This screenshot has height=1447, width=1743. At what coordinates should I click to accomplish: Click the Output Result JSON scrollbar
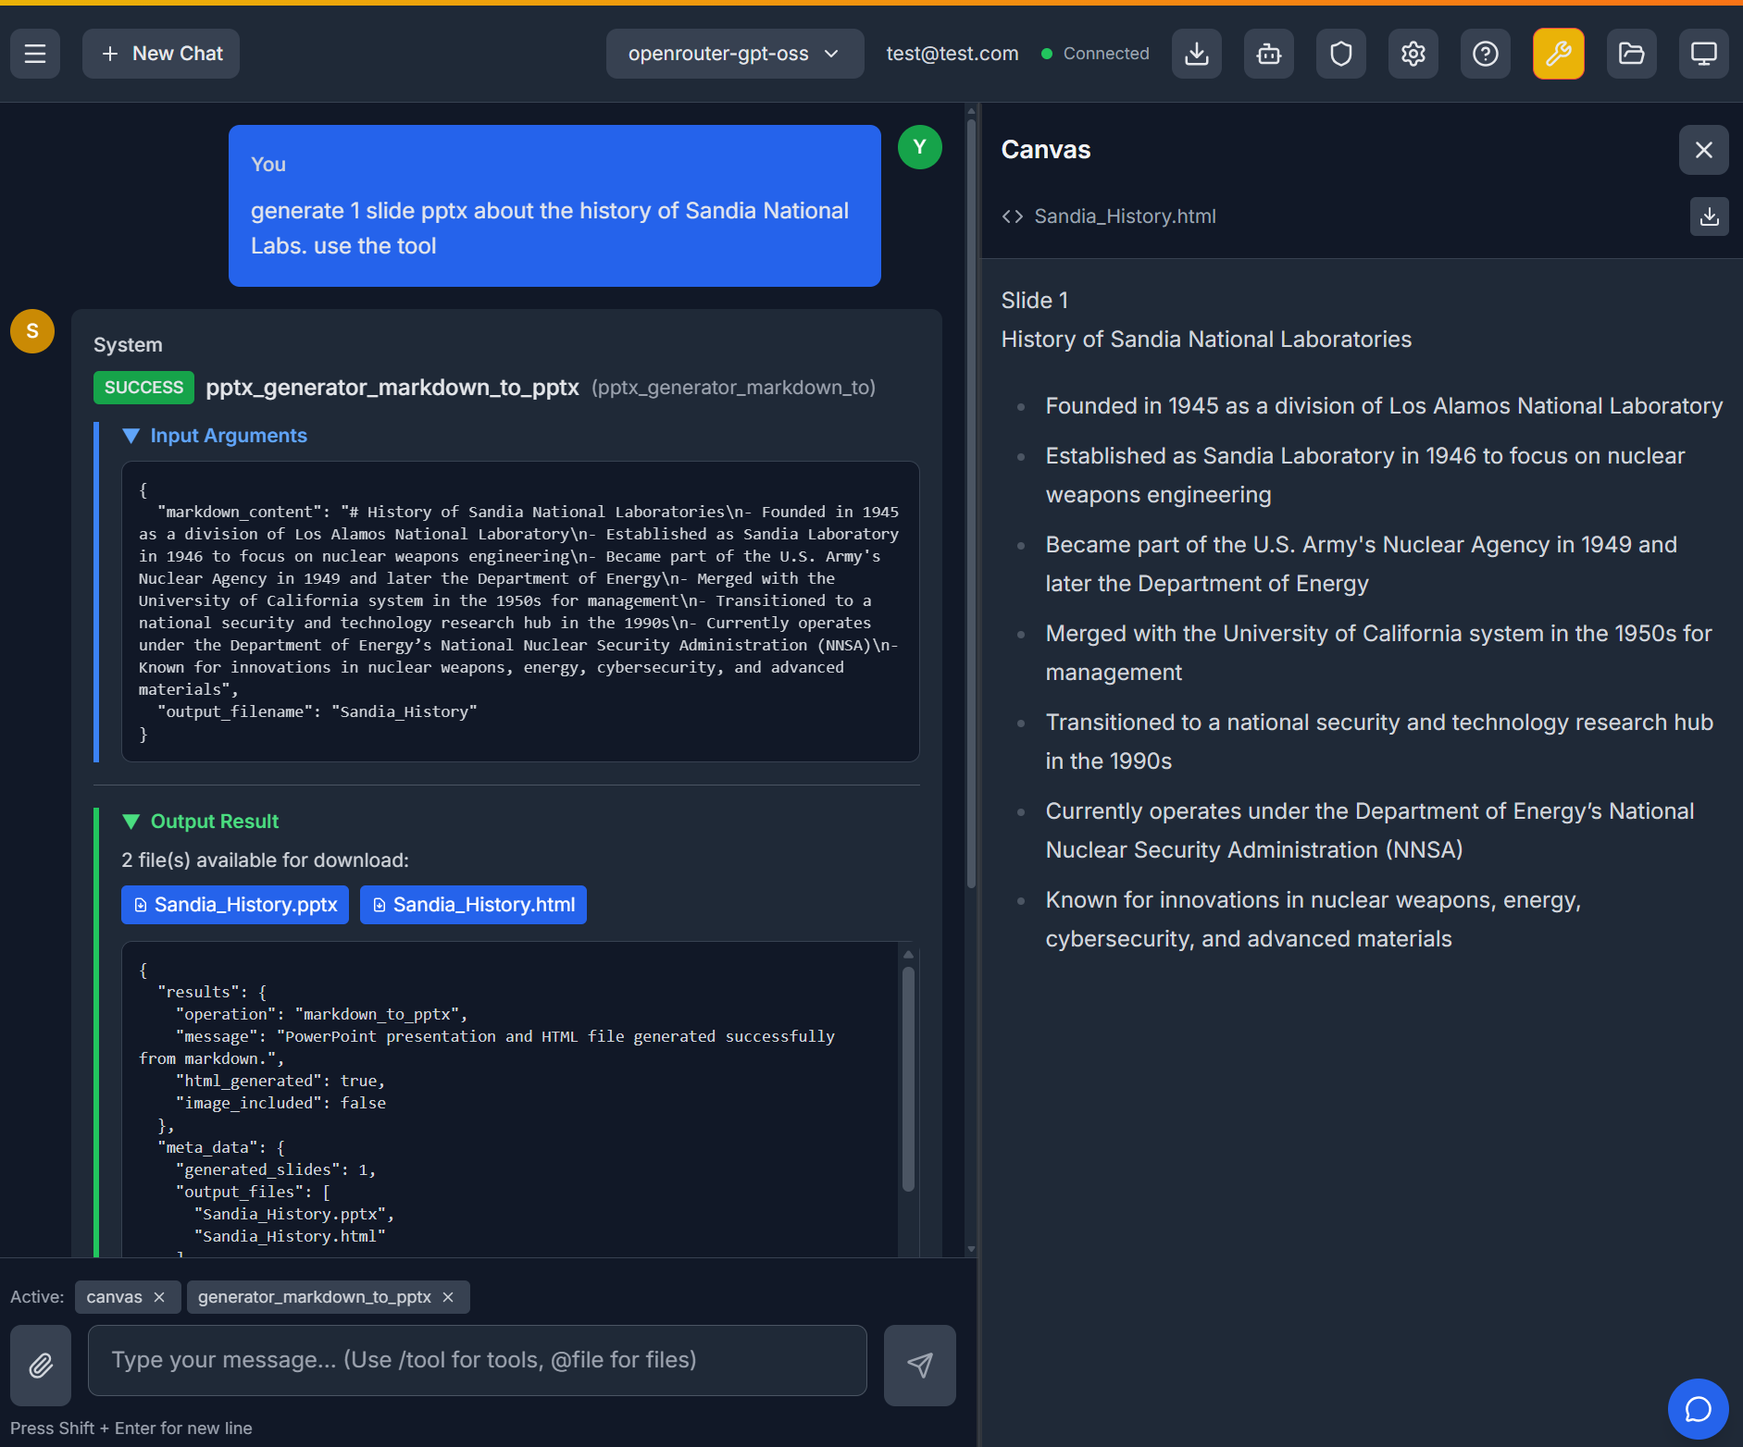[908, 1078]
